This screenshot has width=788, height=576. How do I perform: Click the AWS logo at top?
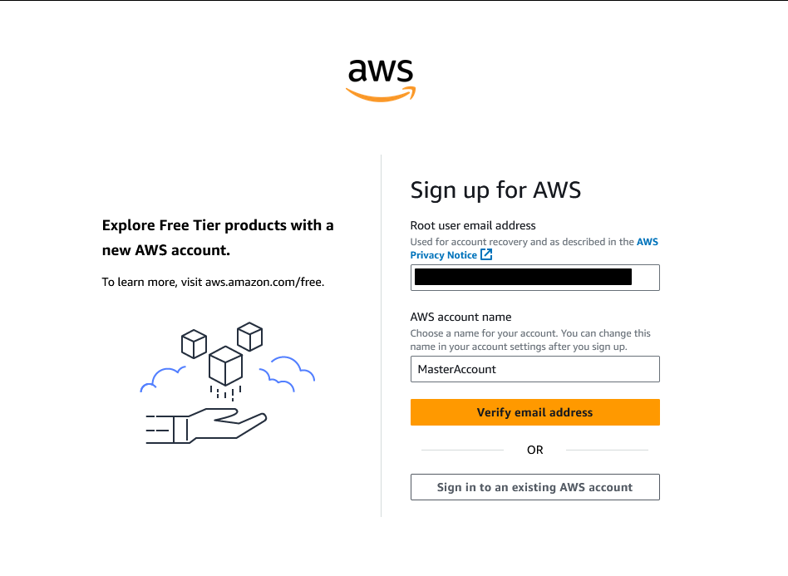381,81
